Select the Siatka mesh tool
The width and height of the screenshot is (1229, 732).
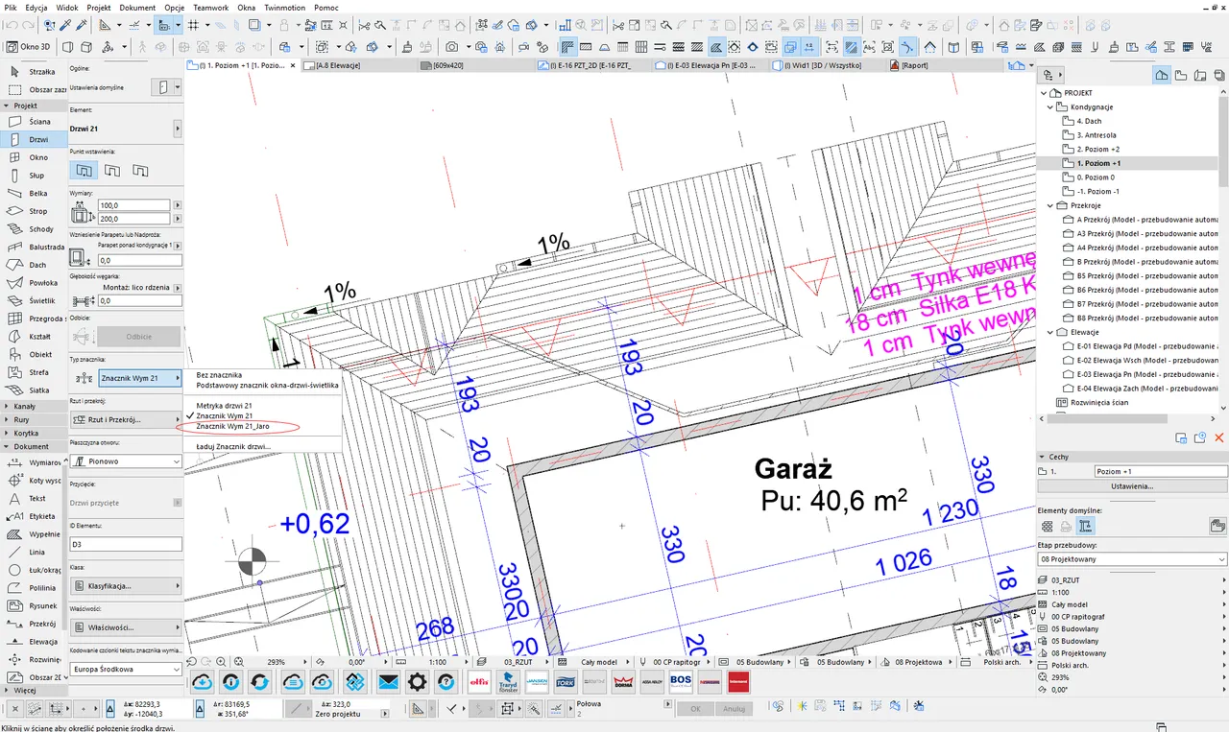34,390
